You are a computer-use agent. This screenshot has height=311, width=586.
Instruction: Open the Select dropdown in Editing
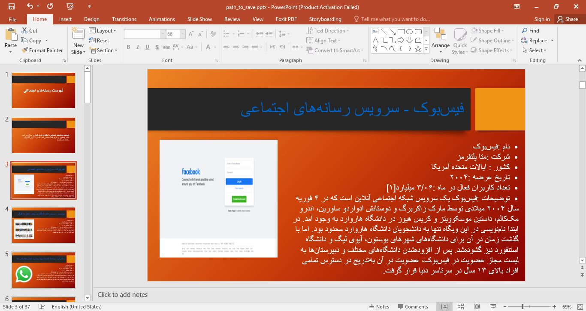click(x=535, y=50)
